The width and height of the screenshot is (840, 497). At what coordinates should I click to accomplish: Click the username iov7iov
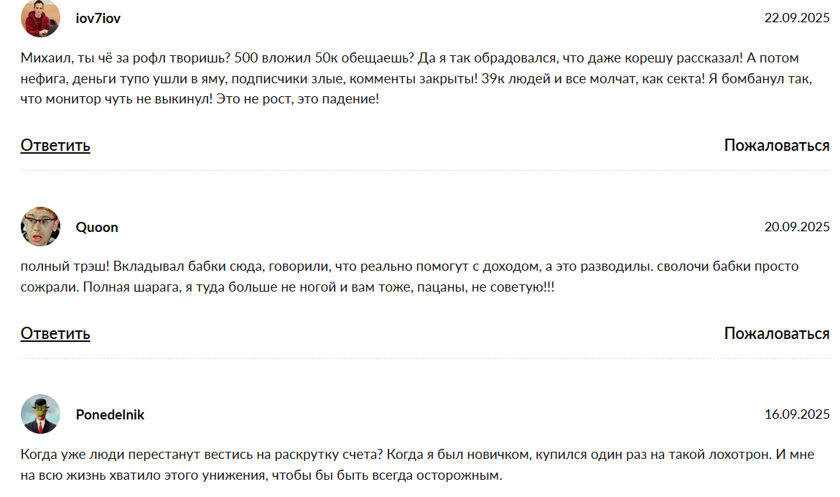coord(98,18)
